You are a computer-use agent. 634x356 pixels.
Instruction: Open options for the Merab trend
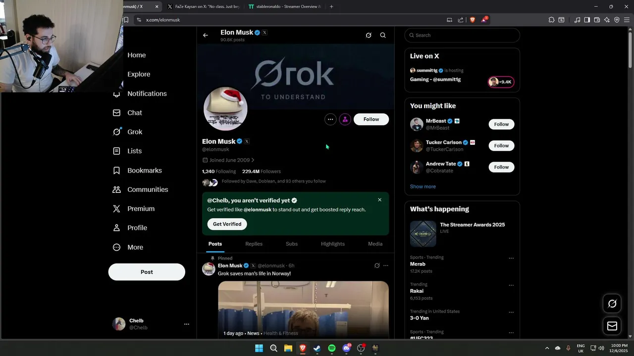point(511,258)
